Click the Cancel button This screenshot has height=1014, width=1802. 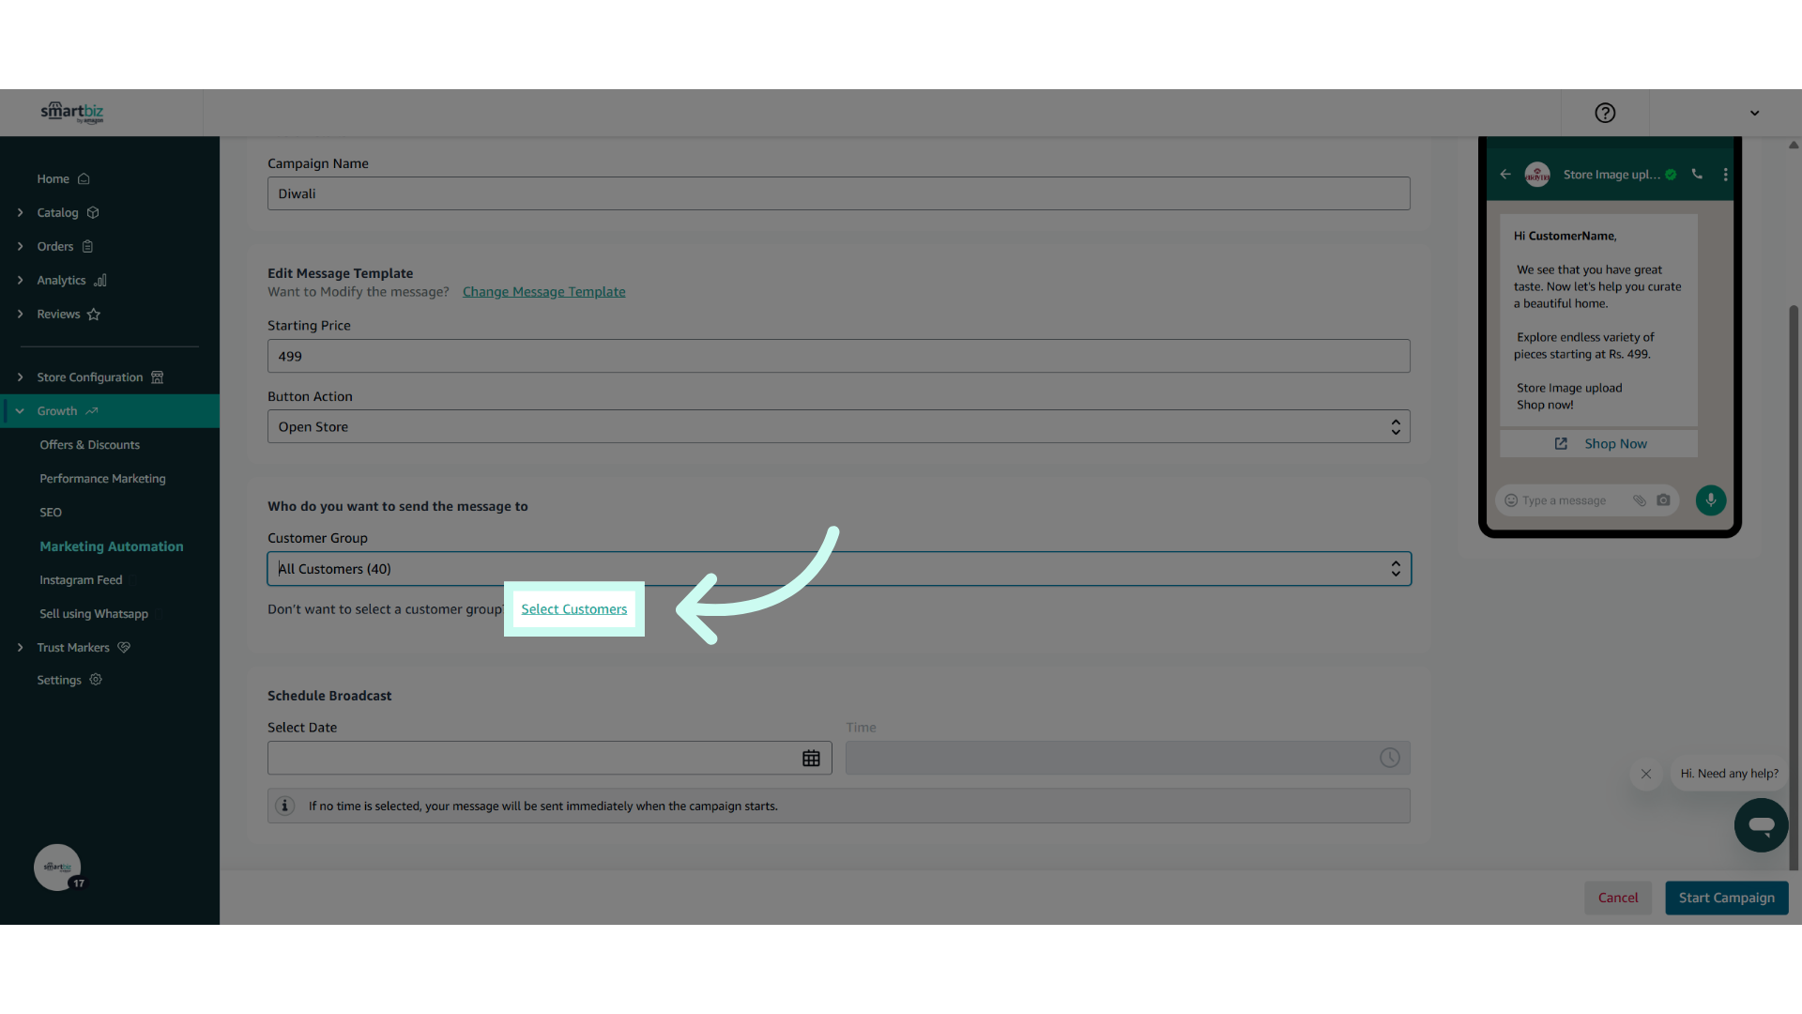[1617, 898]
